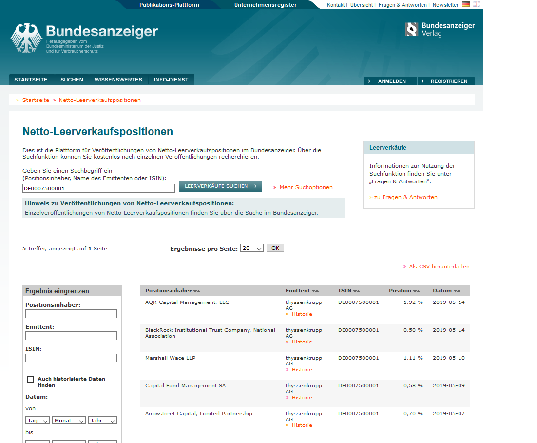Sort ascending by Datum up arrow

point(458,291)
